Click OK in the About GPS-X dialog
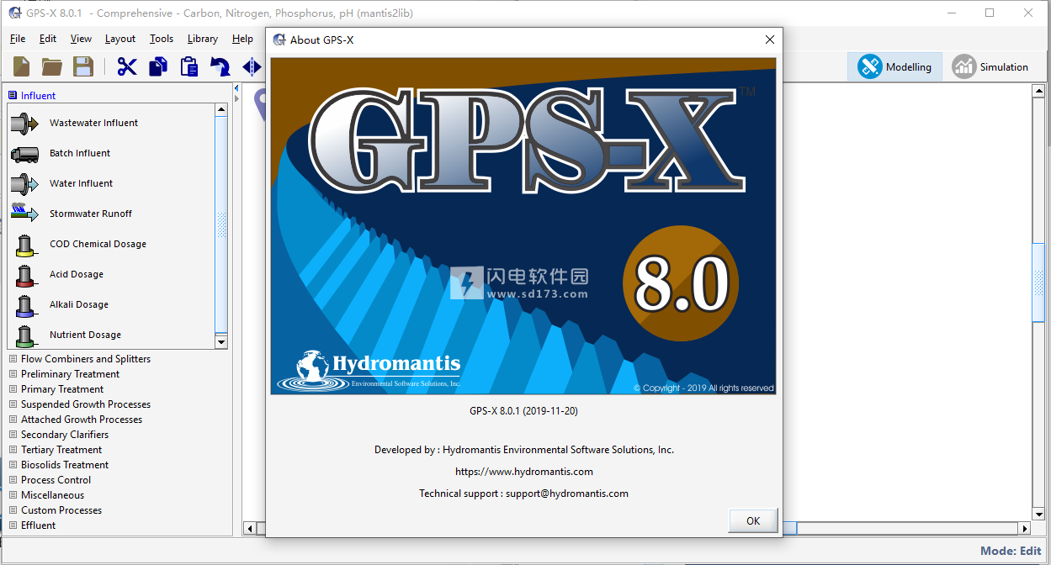This screenshot has height=565, width=1051. pos(753,520)
